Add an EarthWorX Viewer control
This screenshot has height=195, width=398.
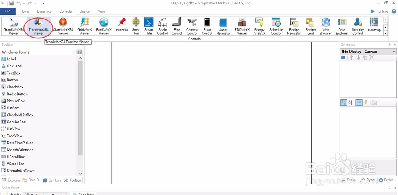pyautogui.click(x=104, y=26)
